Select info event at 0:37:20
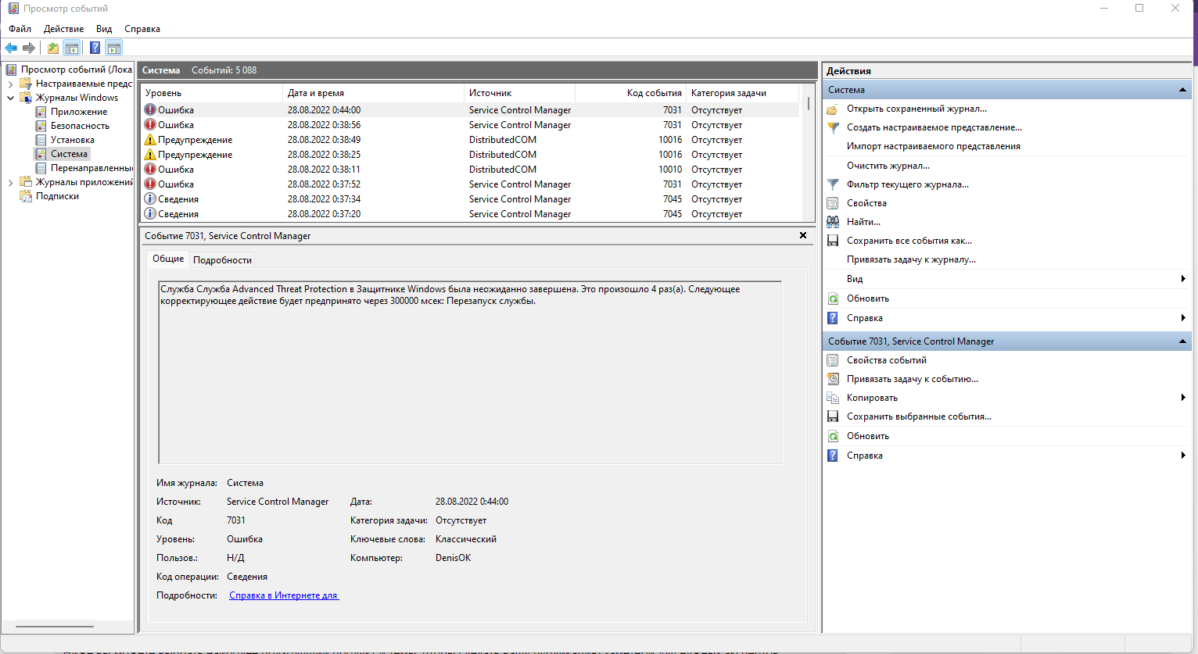The height and width of the screenshot is (654, 1198). point(471,214)
